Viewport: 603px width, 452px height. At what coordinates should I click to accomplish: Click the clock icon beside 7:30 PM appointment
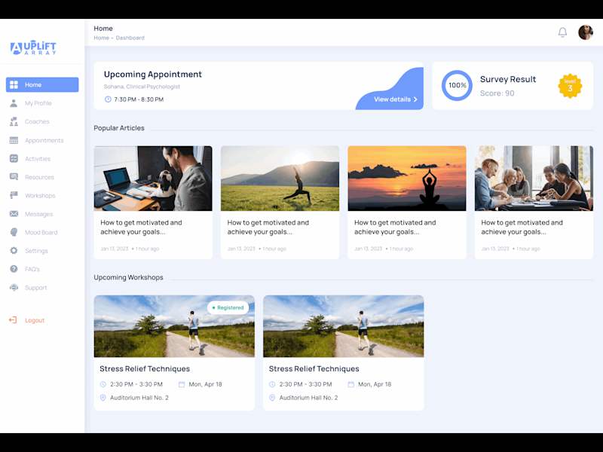[x=108, y=99]
